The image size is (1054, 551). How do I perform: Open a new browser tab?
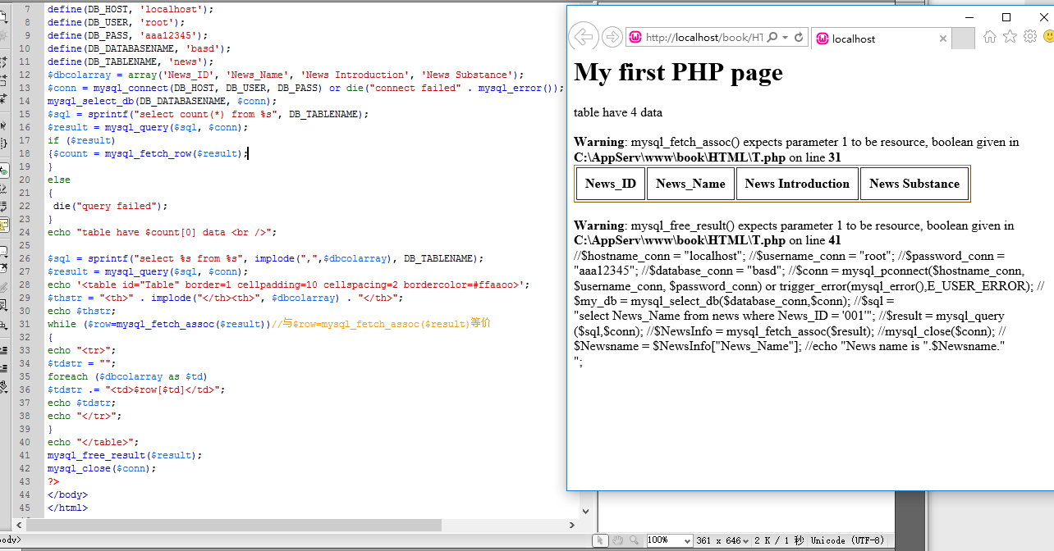[x=963, y=39]
